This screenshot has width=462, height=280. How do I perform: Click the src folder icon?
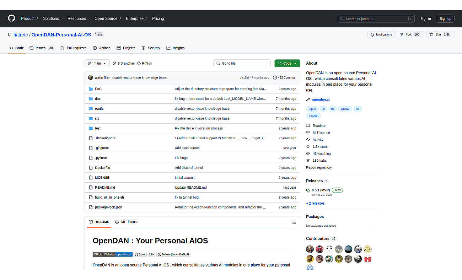[91, 118]
